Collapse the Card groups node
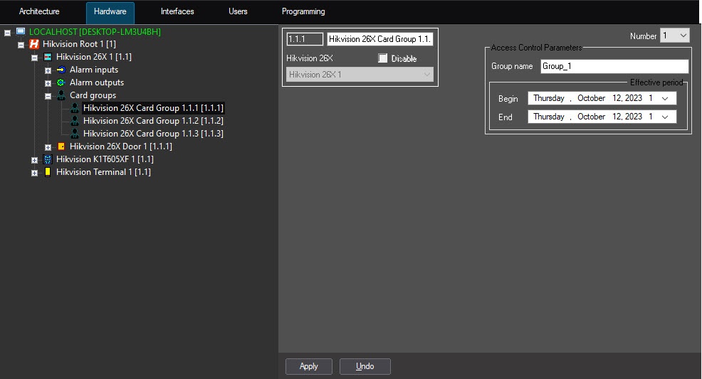Viewport: 702px width, 379px height. (48, 96)
